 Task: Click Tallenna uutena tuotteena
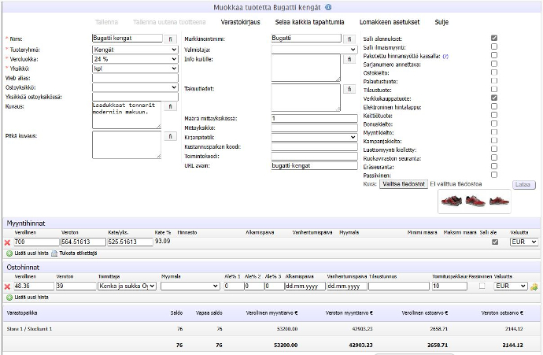click(x=169, y=22)
